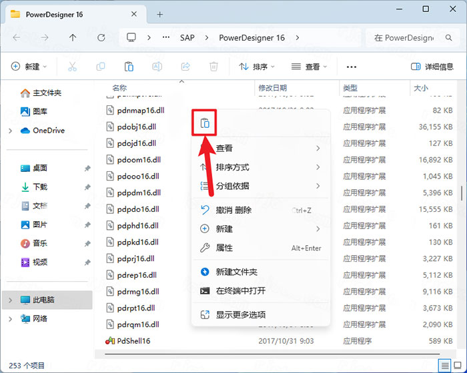Click the Paste icon in toolbar
Image resolution: width=467 pixels, height=373 pixels.
129,67
